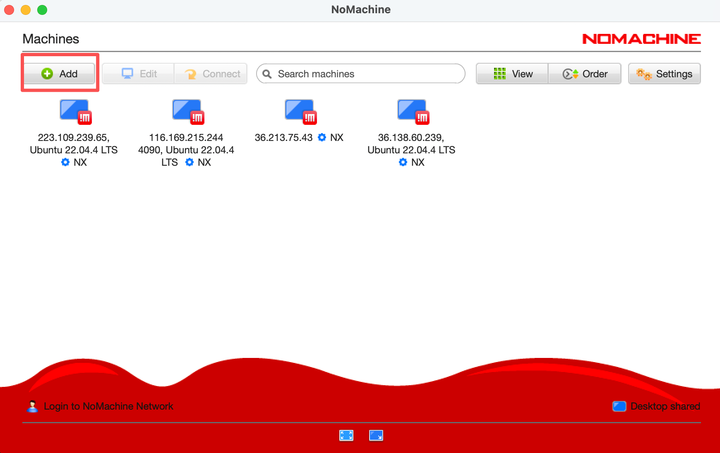
Task: Open NoMachine Settings
Action: coord(664,74)
